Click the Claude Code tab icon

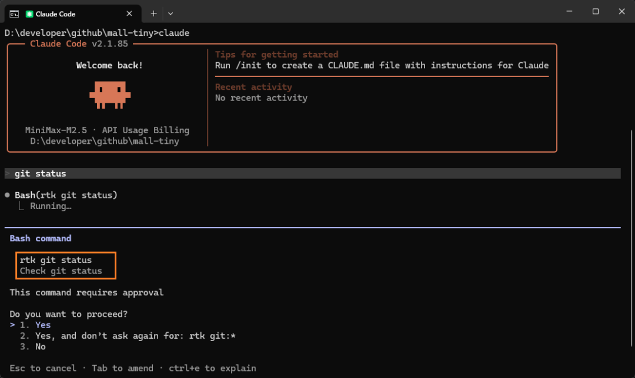coord(29,14)
